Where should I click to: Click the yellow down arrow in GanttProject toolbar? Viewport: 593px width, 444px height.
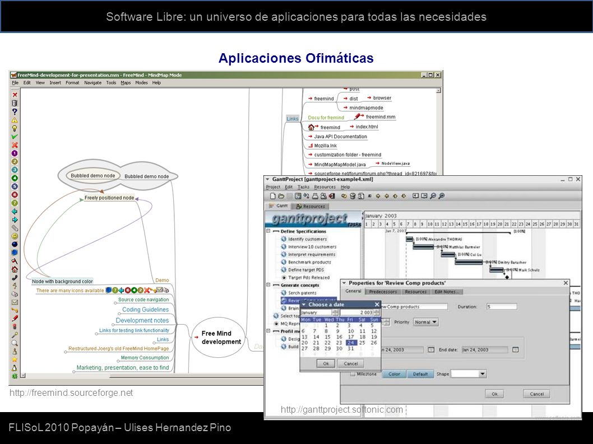(404, 196)
